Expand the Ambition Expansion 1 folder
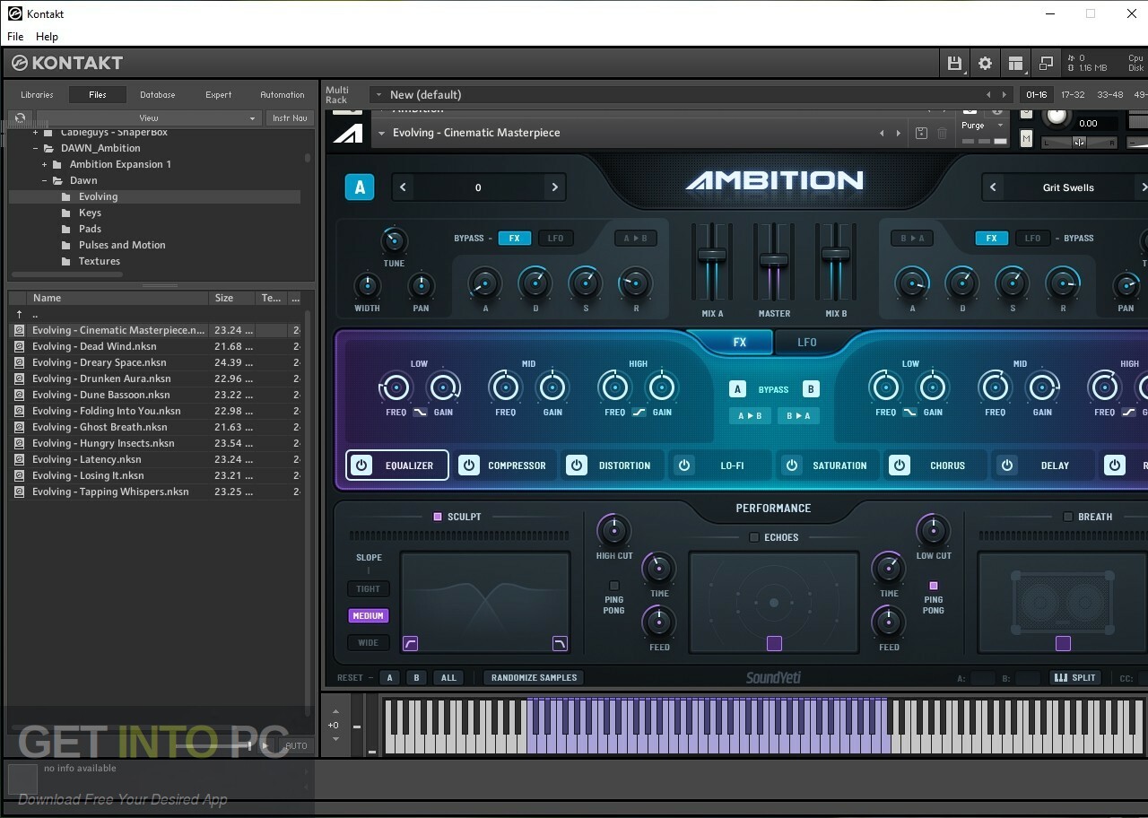 (45, 164)
